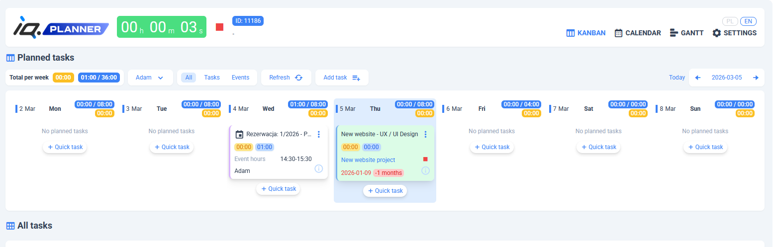This screenshot has width=774, height=247.
Task: Switch language to PL
Action: (730, 21)
